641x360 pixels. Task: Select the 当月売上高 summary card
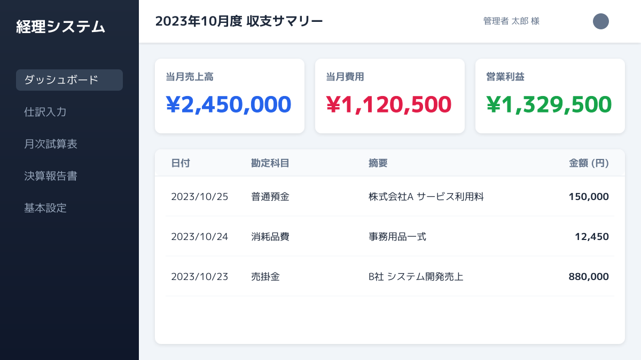(x=230, y=96)
